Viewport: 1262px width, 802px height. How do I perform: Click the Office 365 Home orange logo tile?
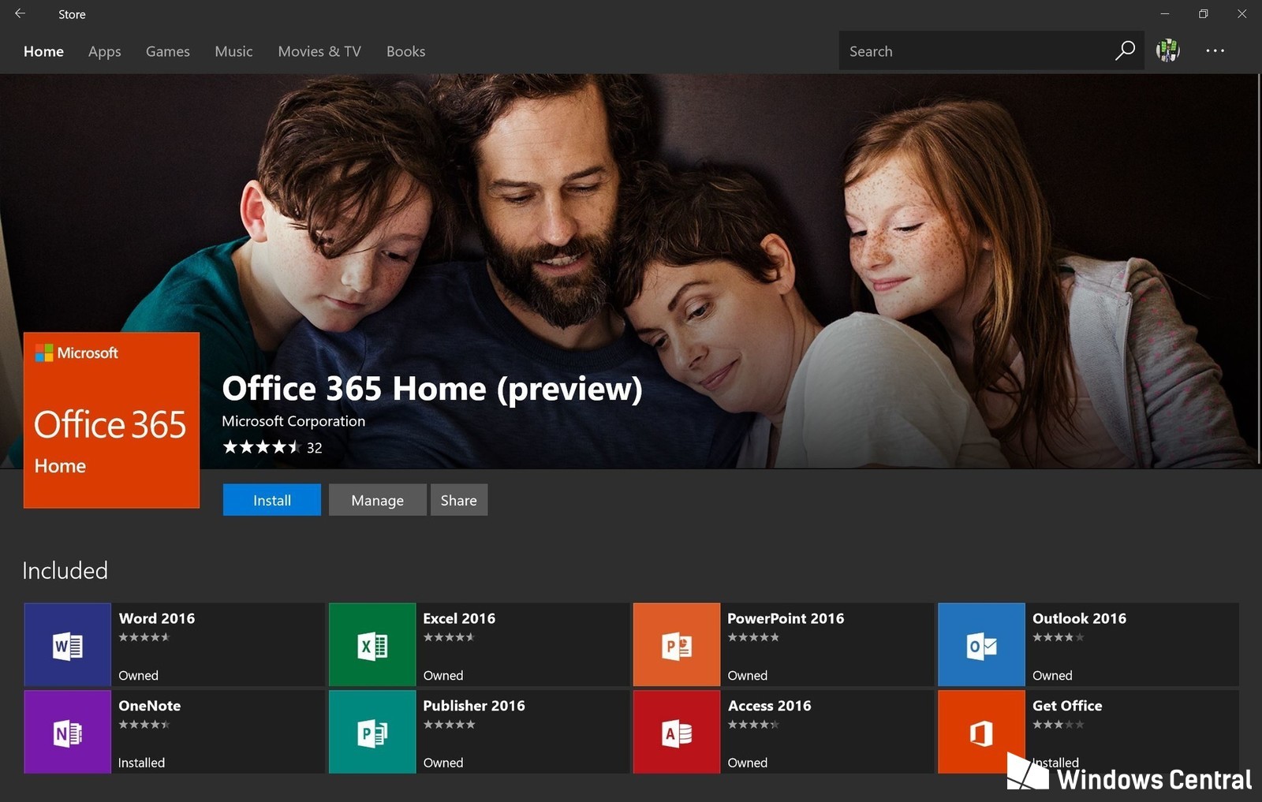[x=111, y=420]
